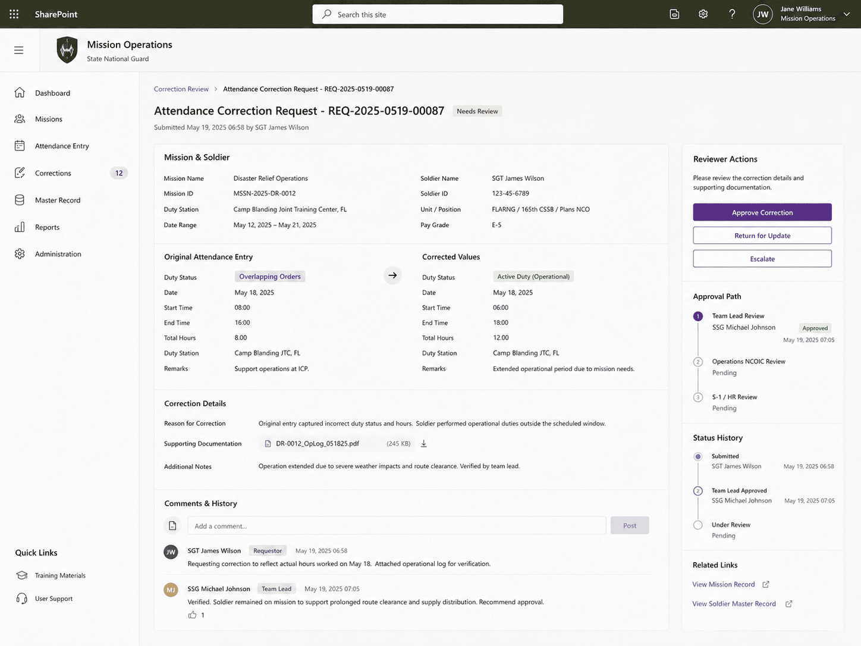Click the external link icon beside Soldier Master Record
Viewport: 861px width, 646px height.
tap(788, 604)
